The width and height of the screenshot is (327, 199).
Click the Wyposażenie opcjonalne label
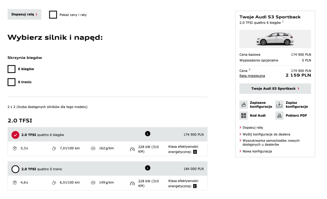click(x=259, y=60)
